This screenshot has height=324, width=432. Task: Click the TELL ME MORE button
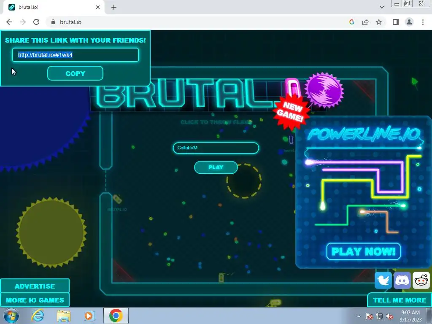(x=399, y=300)
